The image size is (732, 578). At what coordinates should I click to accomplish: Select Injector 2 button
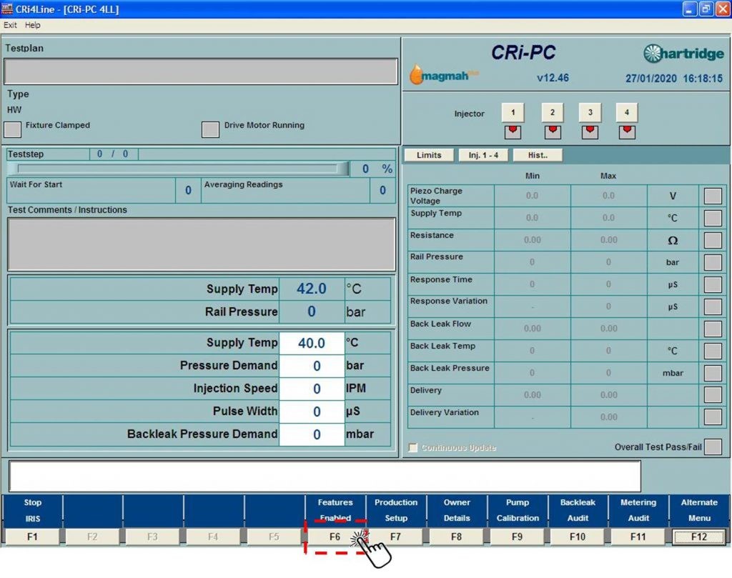(x=553, y=112)
